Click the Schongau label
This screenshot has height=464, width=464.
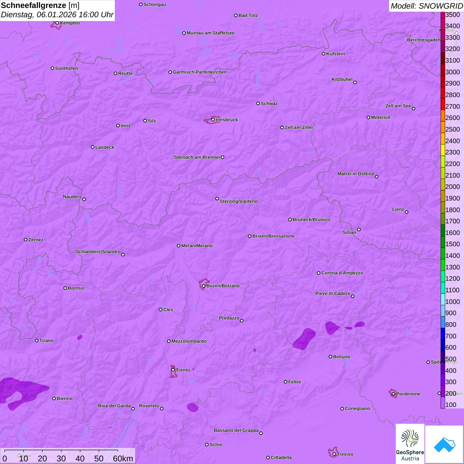tap(155, 4)
